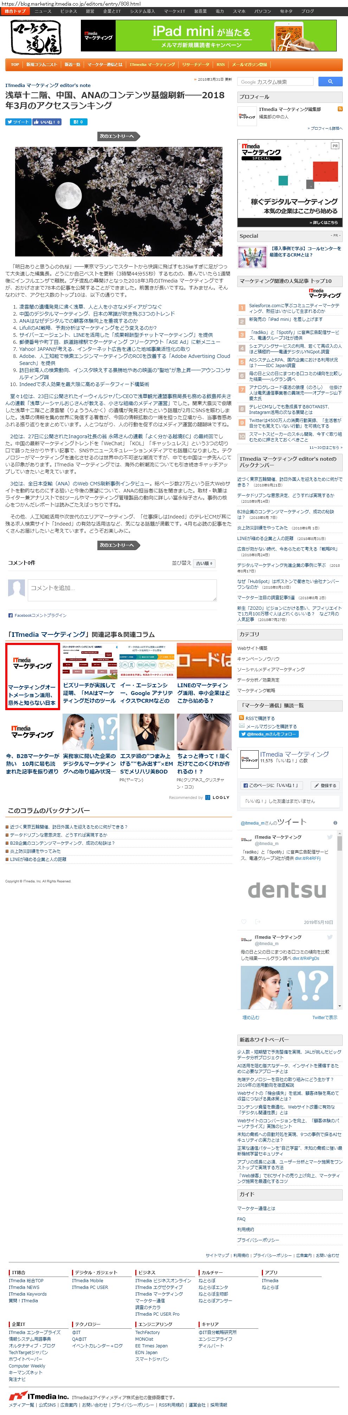
Task: Open the マーケター通信 logo at page top
Action: point(36,37)
